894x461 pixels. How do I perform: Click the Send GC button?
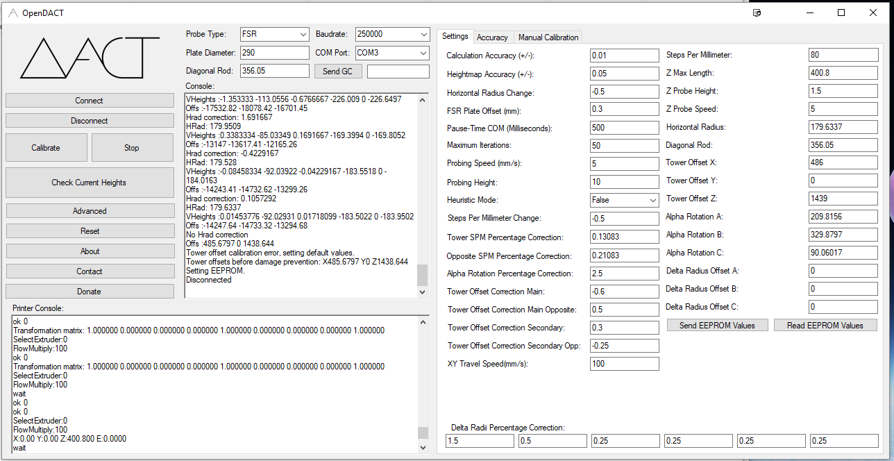(337, 72)
